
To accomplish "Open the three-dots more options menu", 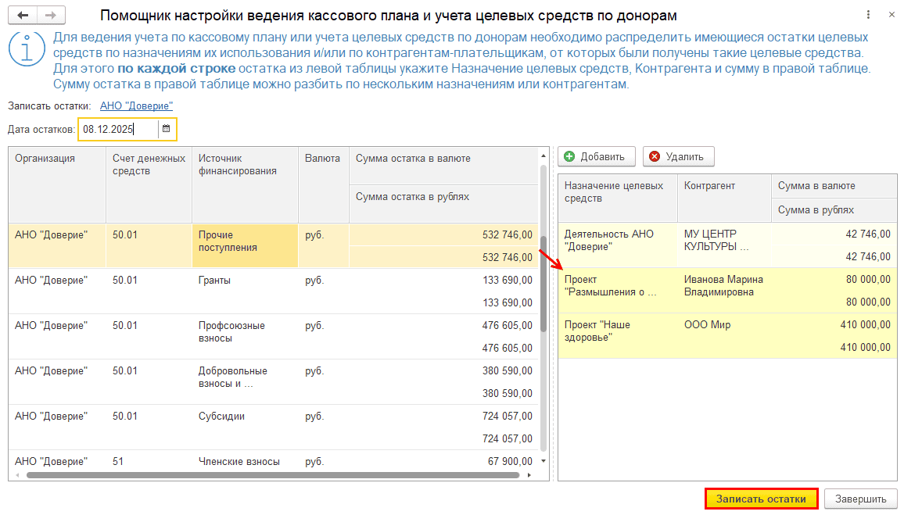I will click(868, 16).
